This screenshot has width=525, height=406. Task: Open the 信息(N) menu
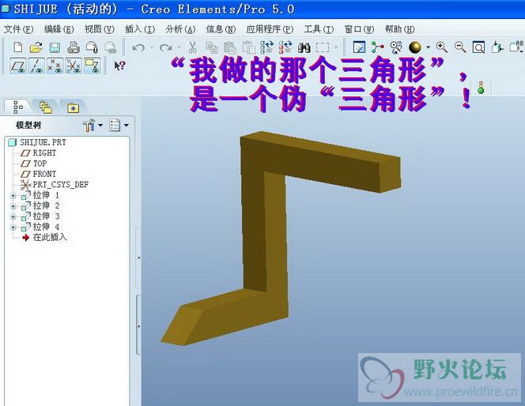[221, 29]
